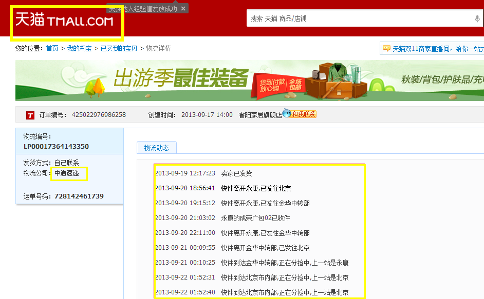The height and width of the screenshot is (299, 484).
Task: Select waybill number 728142461739
Action: (x=79, y=196)
